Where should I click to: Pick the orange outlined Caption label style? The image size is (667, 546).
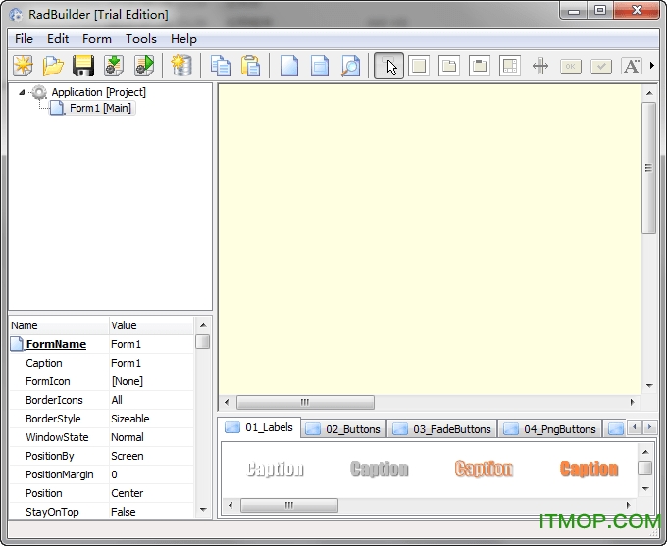pos(485,469)
